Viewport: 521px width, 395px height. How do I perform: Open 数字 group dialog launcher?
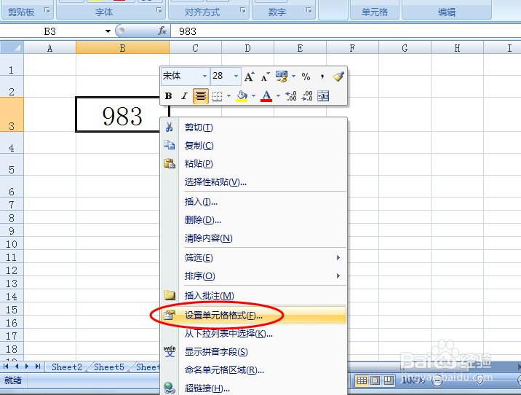tap(309, 11)
